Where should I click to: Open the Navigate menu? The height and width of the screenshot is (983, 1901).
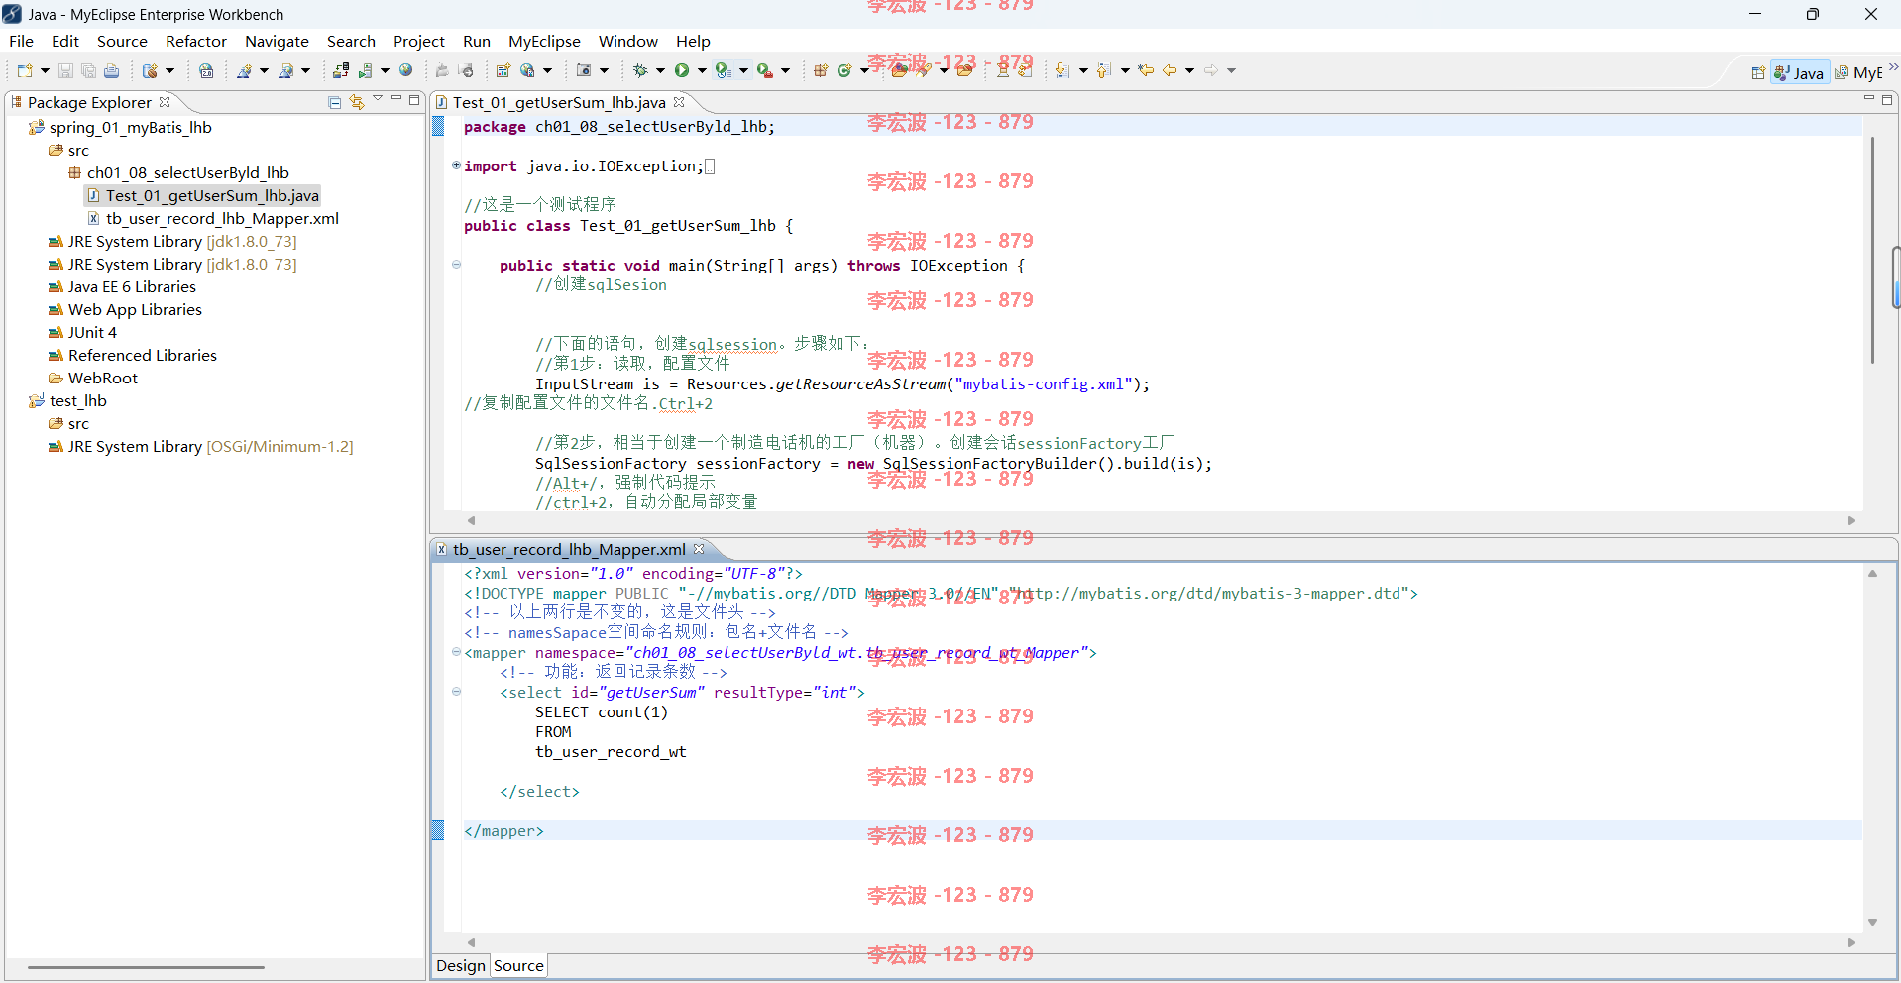click(x=277, y=41)
